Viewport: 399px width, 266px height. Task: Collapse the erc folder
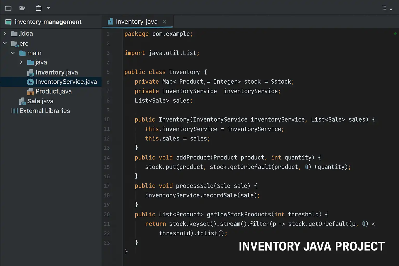coord(5,43)
